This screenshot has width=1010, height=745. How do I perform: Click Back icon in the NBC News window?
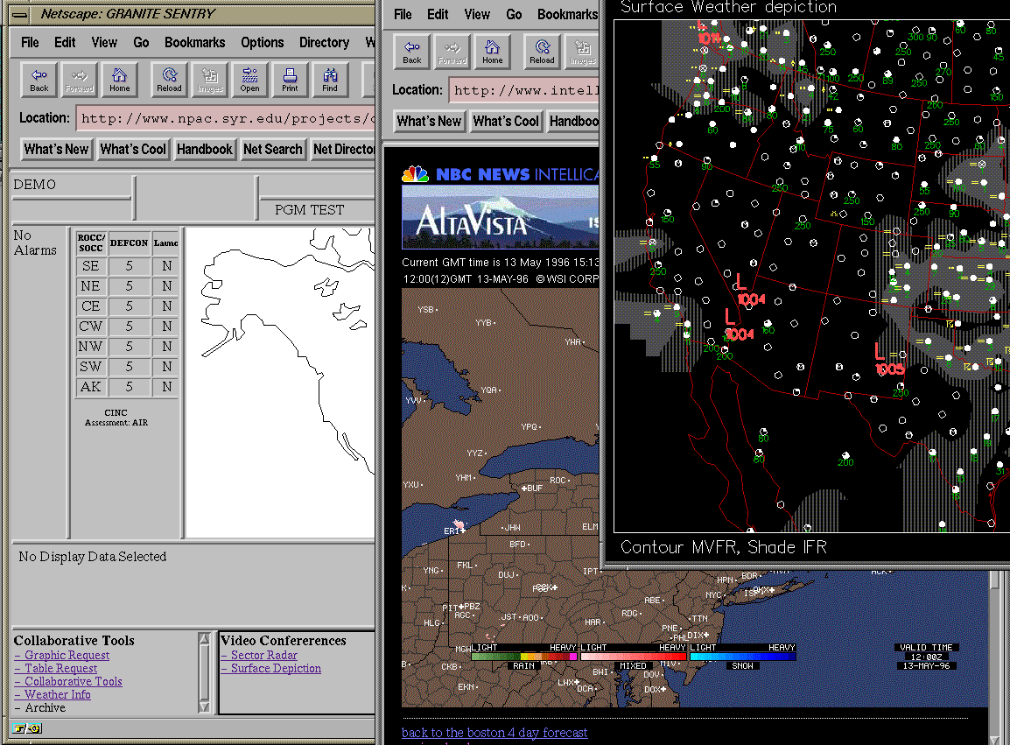pos(412,51)
